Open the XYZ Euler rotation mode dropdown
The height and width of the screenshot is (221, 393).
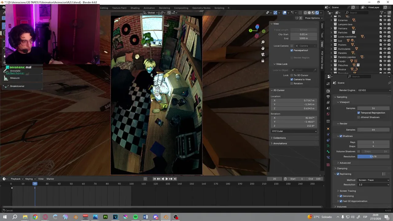pyautogui.click(x=294, y=131)
